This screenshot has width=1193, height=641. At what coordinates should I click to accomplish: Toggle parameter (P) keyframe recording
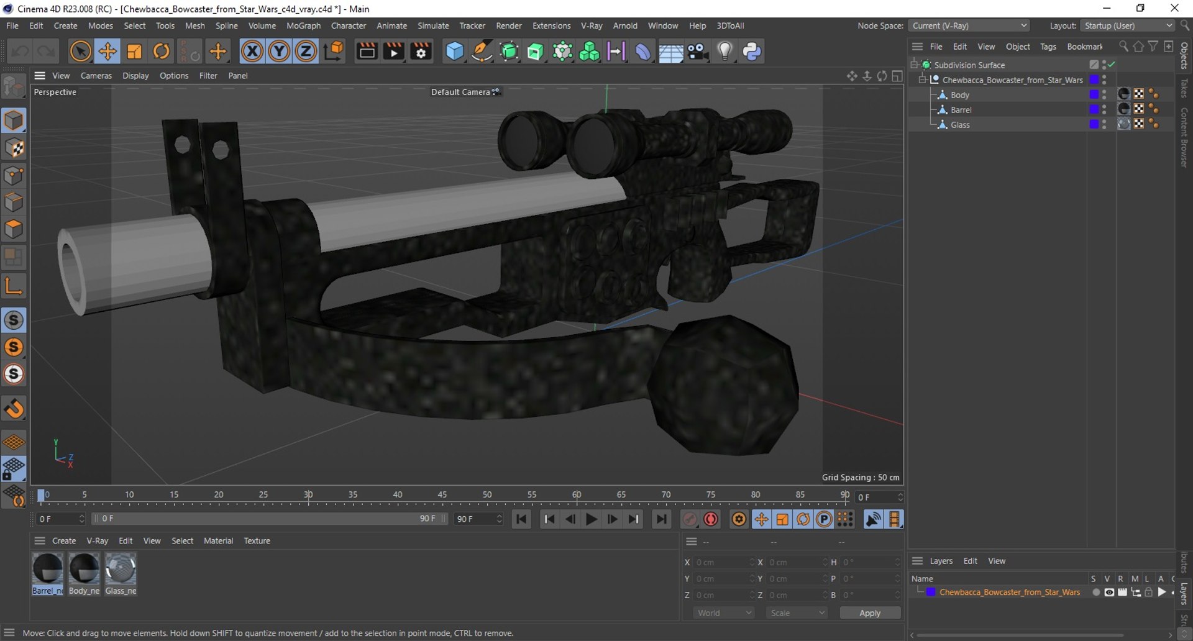click(824, 519)
